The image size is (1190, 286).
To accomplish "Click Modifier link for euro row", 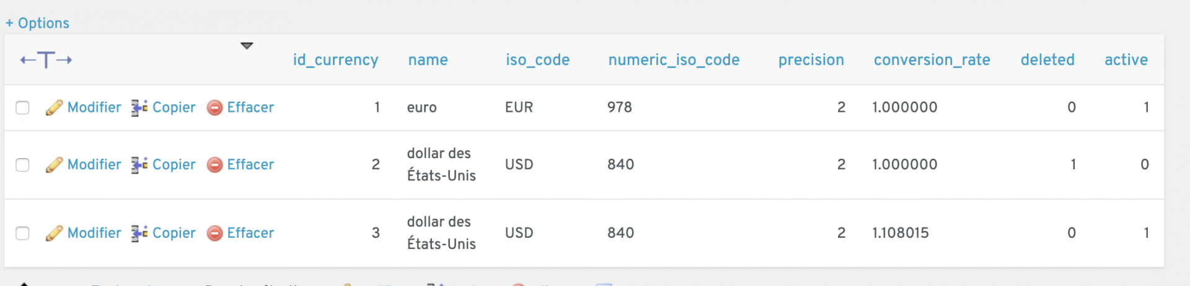I will click(94, 107).
